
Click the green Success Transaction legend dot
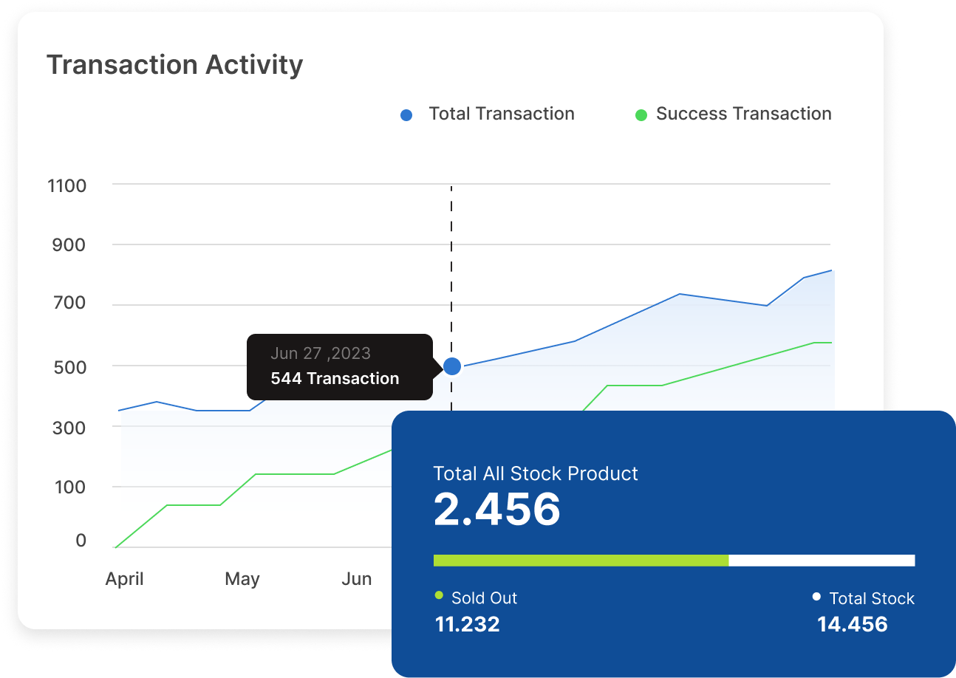tap(641, 115)
